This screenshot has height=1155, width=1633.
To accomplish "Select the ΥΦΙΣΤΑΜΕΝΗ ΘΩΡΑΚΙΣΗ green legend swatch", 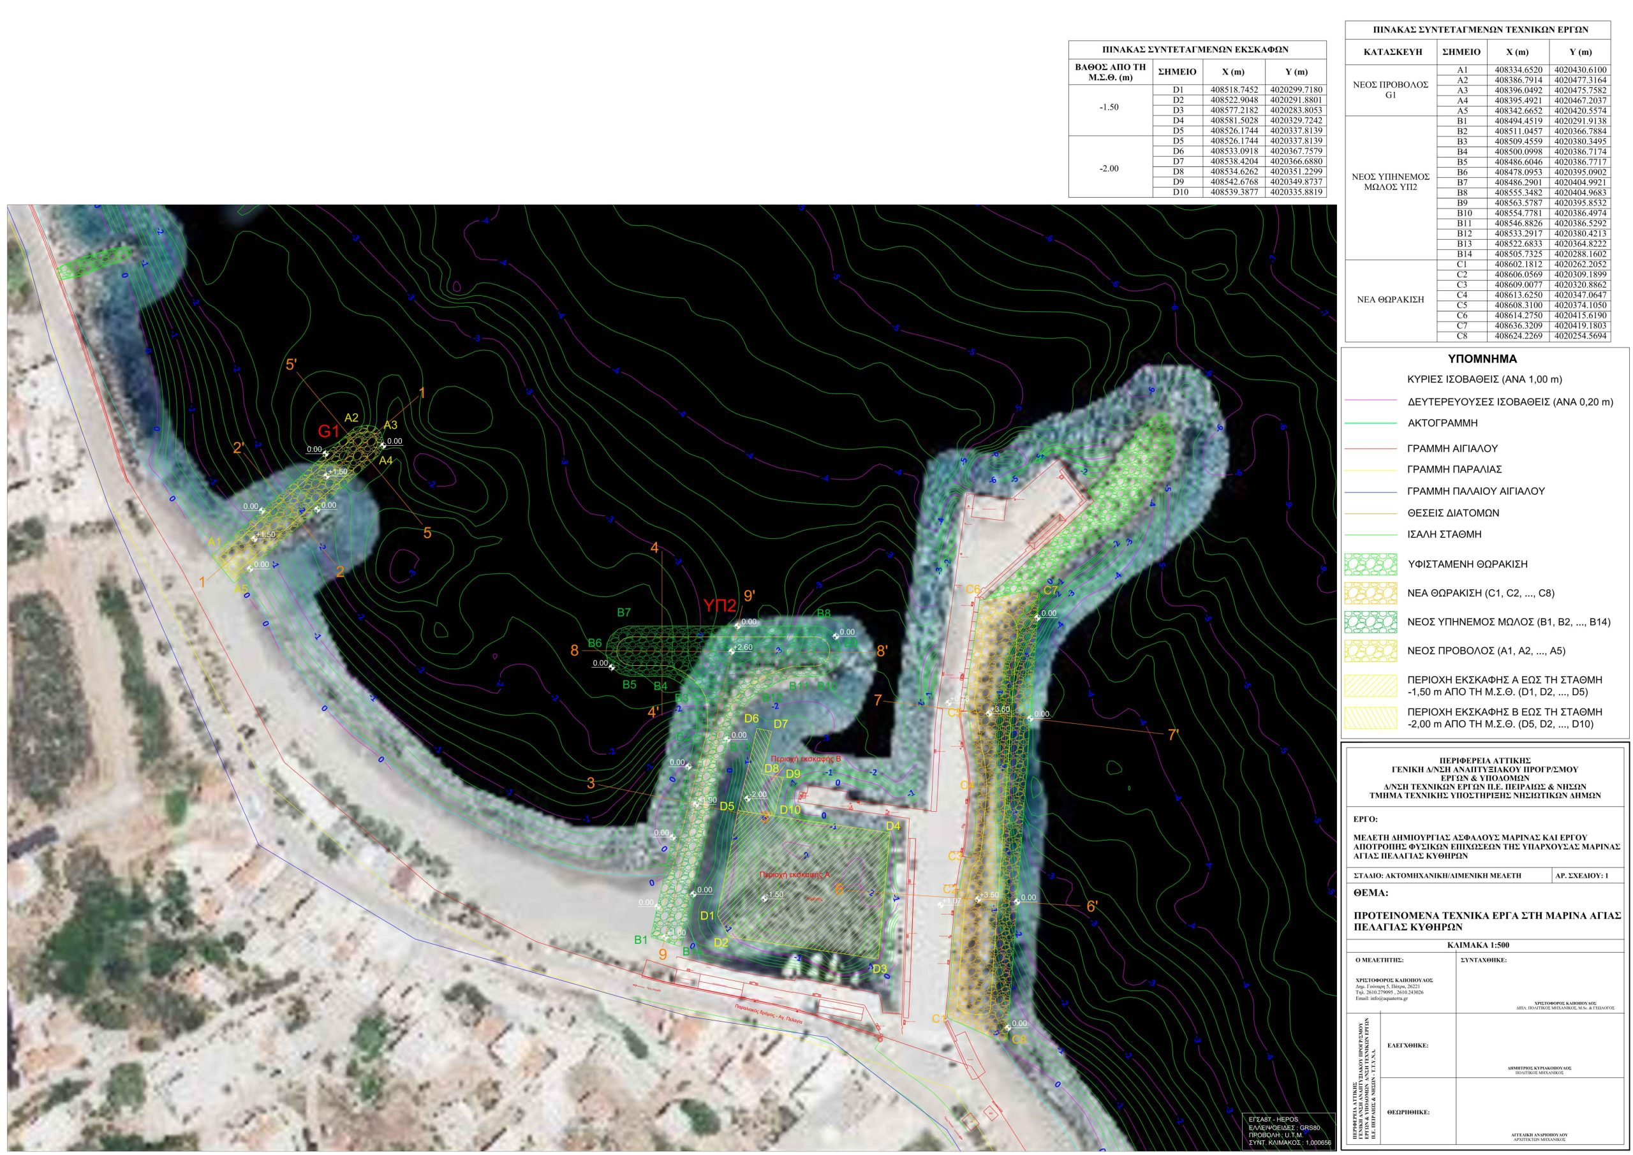I will [x=1371, y=564].
